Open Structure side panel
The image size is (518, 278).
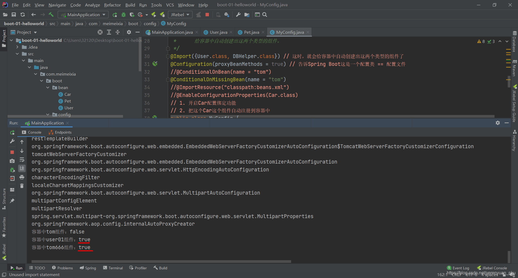pyautogui.click(x=4, y=199)
